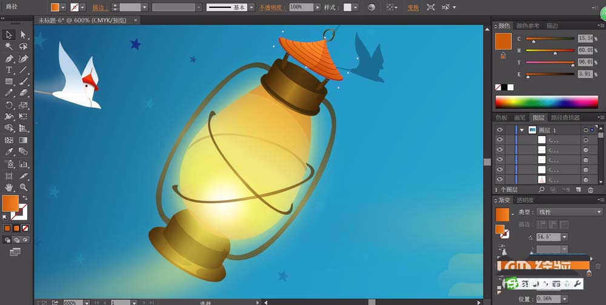Viewport: 606px width, 305px height.
Task: Select the Type tool
Action: [x=9, y=70]
